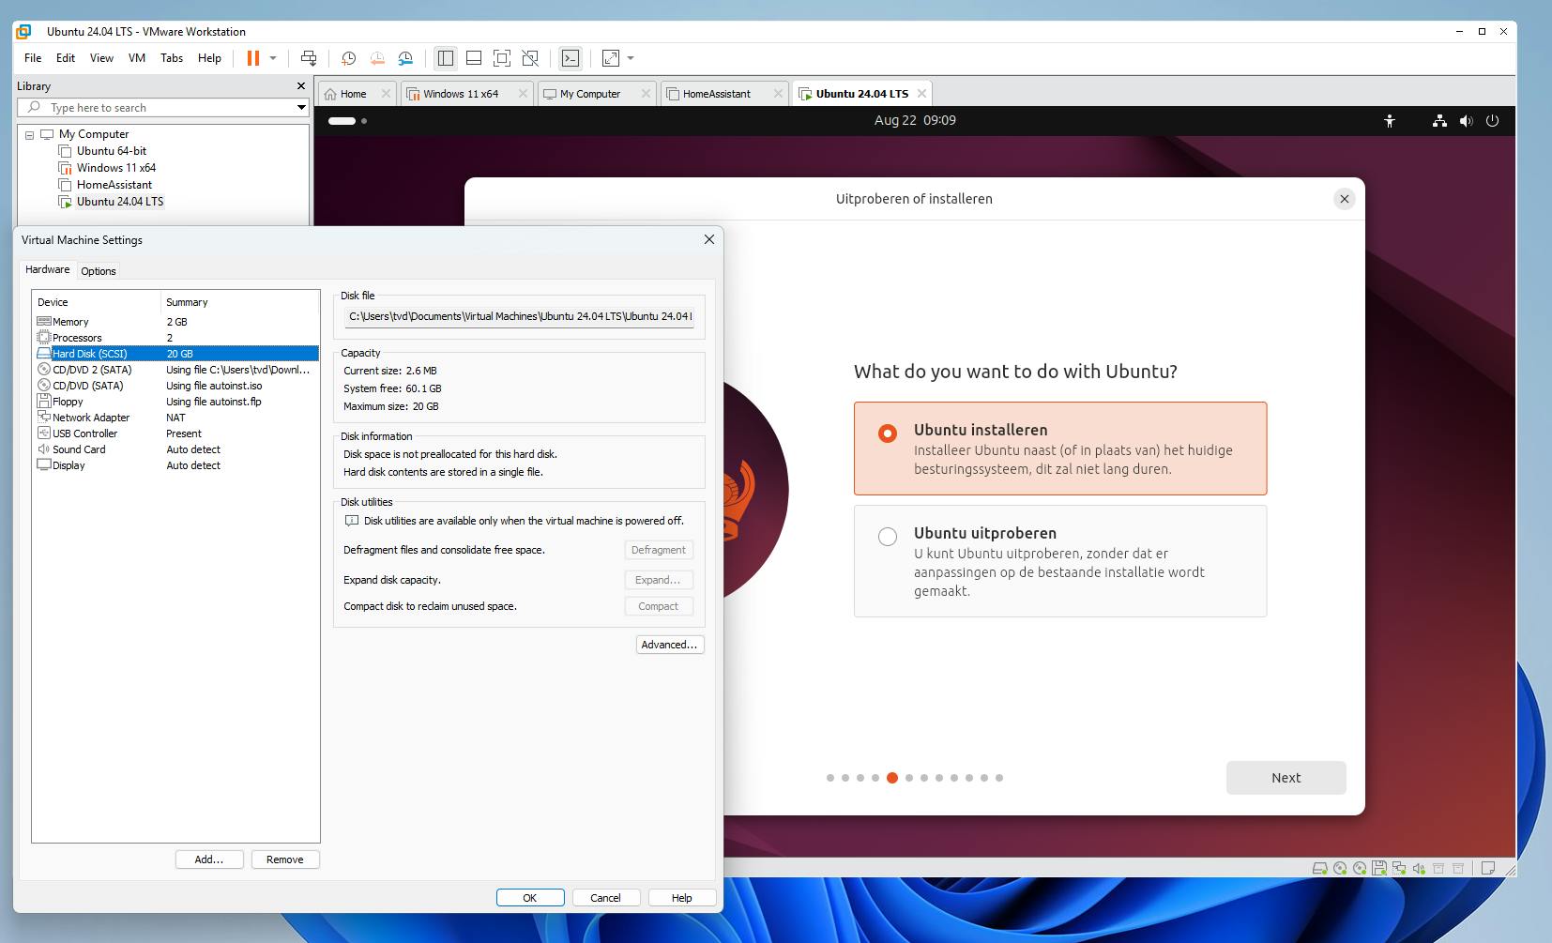Close the Ubuntu installer window
This screenshot has width=1552, height=943.
(1345, 199)
